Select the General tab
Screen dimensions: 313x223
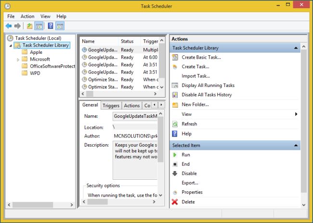pyautogui.click(x=90, y=105)
